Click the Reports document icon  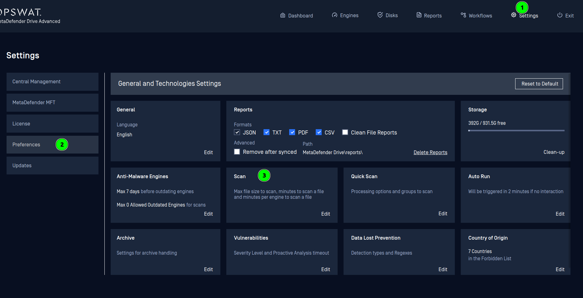(x=419, y=15)
